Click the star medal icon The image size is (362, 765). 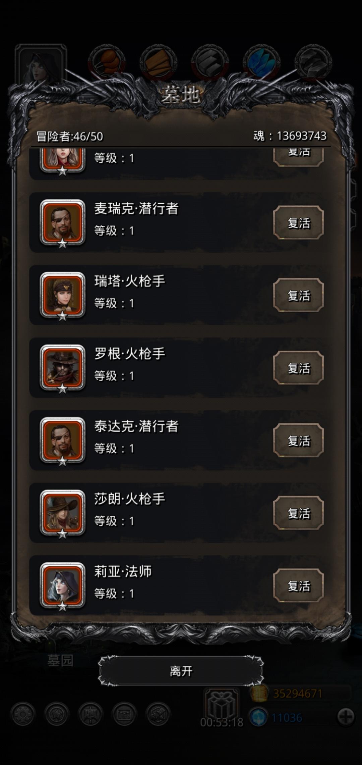coord(57,714)
